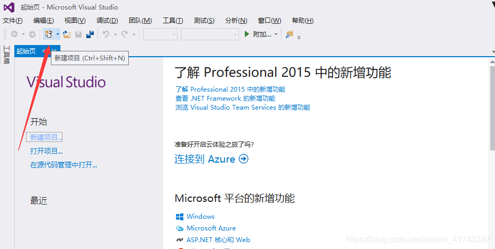Open the 测试(S) menu
The width and height of the screenshot is (495, 249).
click(204, 21)
